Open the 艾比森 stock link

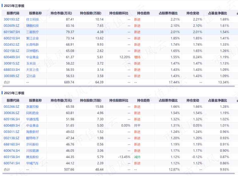[31, 76]
